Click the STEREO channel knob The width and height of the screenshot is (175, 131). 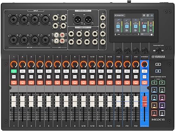[x=145, y=64]
